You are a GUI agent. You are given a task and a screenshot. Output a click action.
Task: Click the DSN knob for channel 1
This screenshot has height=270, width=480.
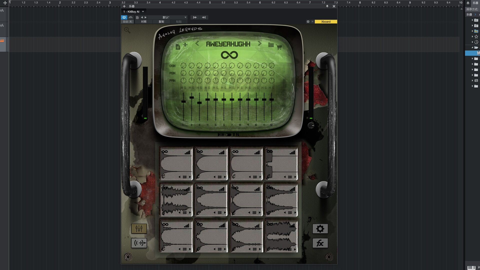tap(183, 66)
